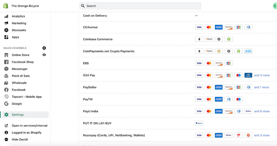Open the Wholesale channel
The image size is (277, 146).
coord(19,83)
